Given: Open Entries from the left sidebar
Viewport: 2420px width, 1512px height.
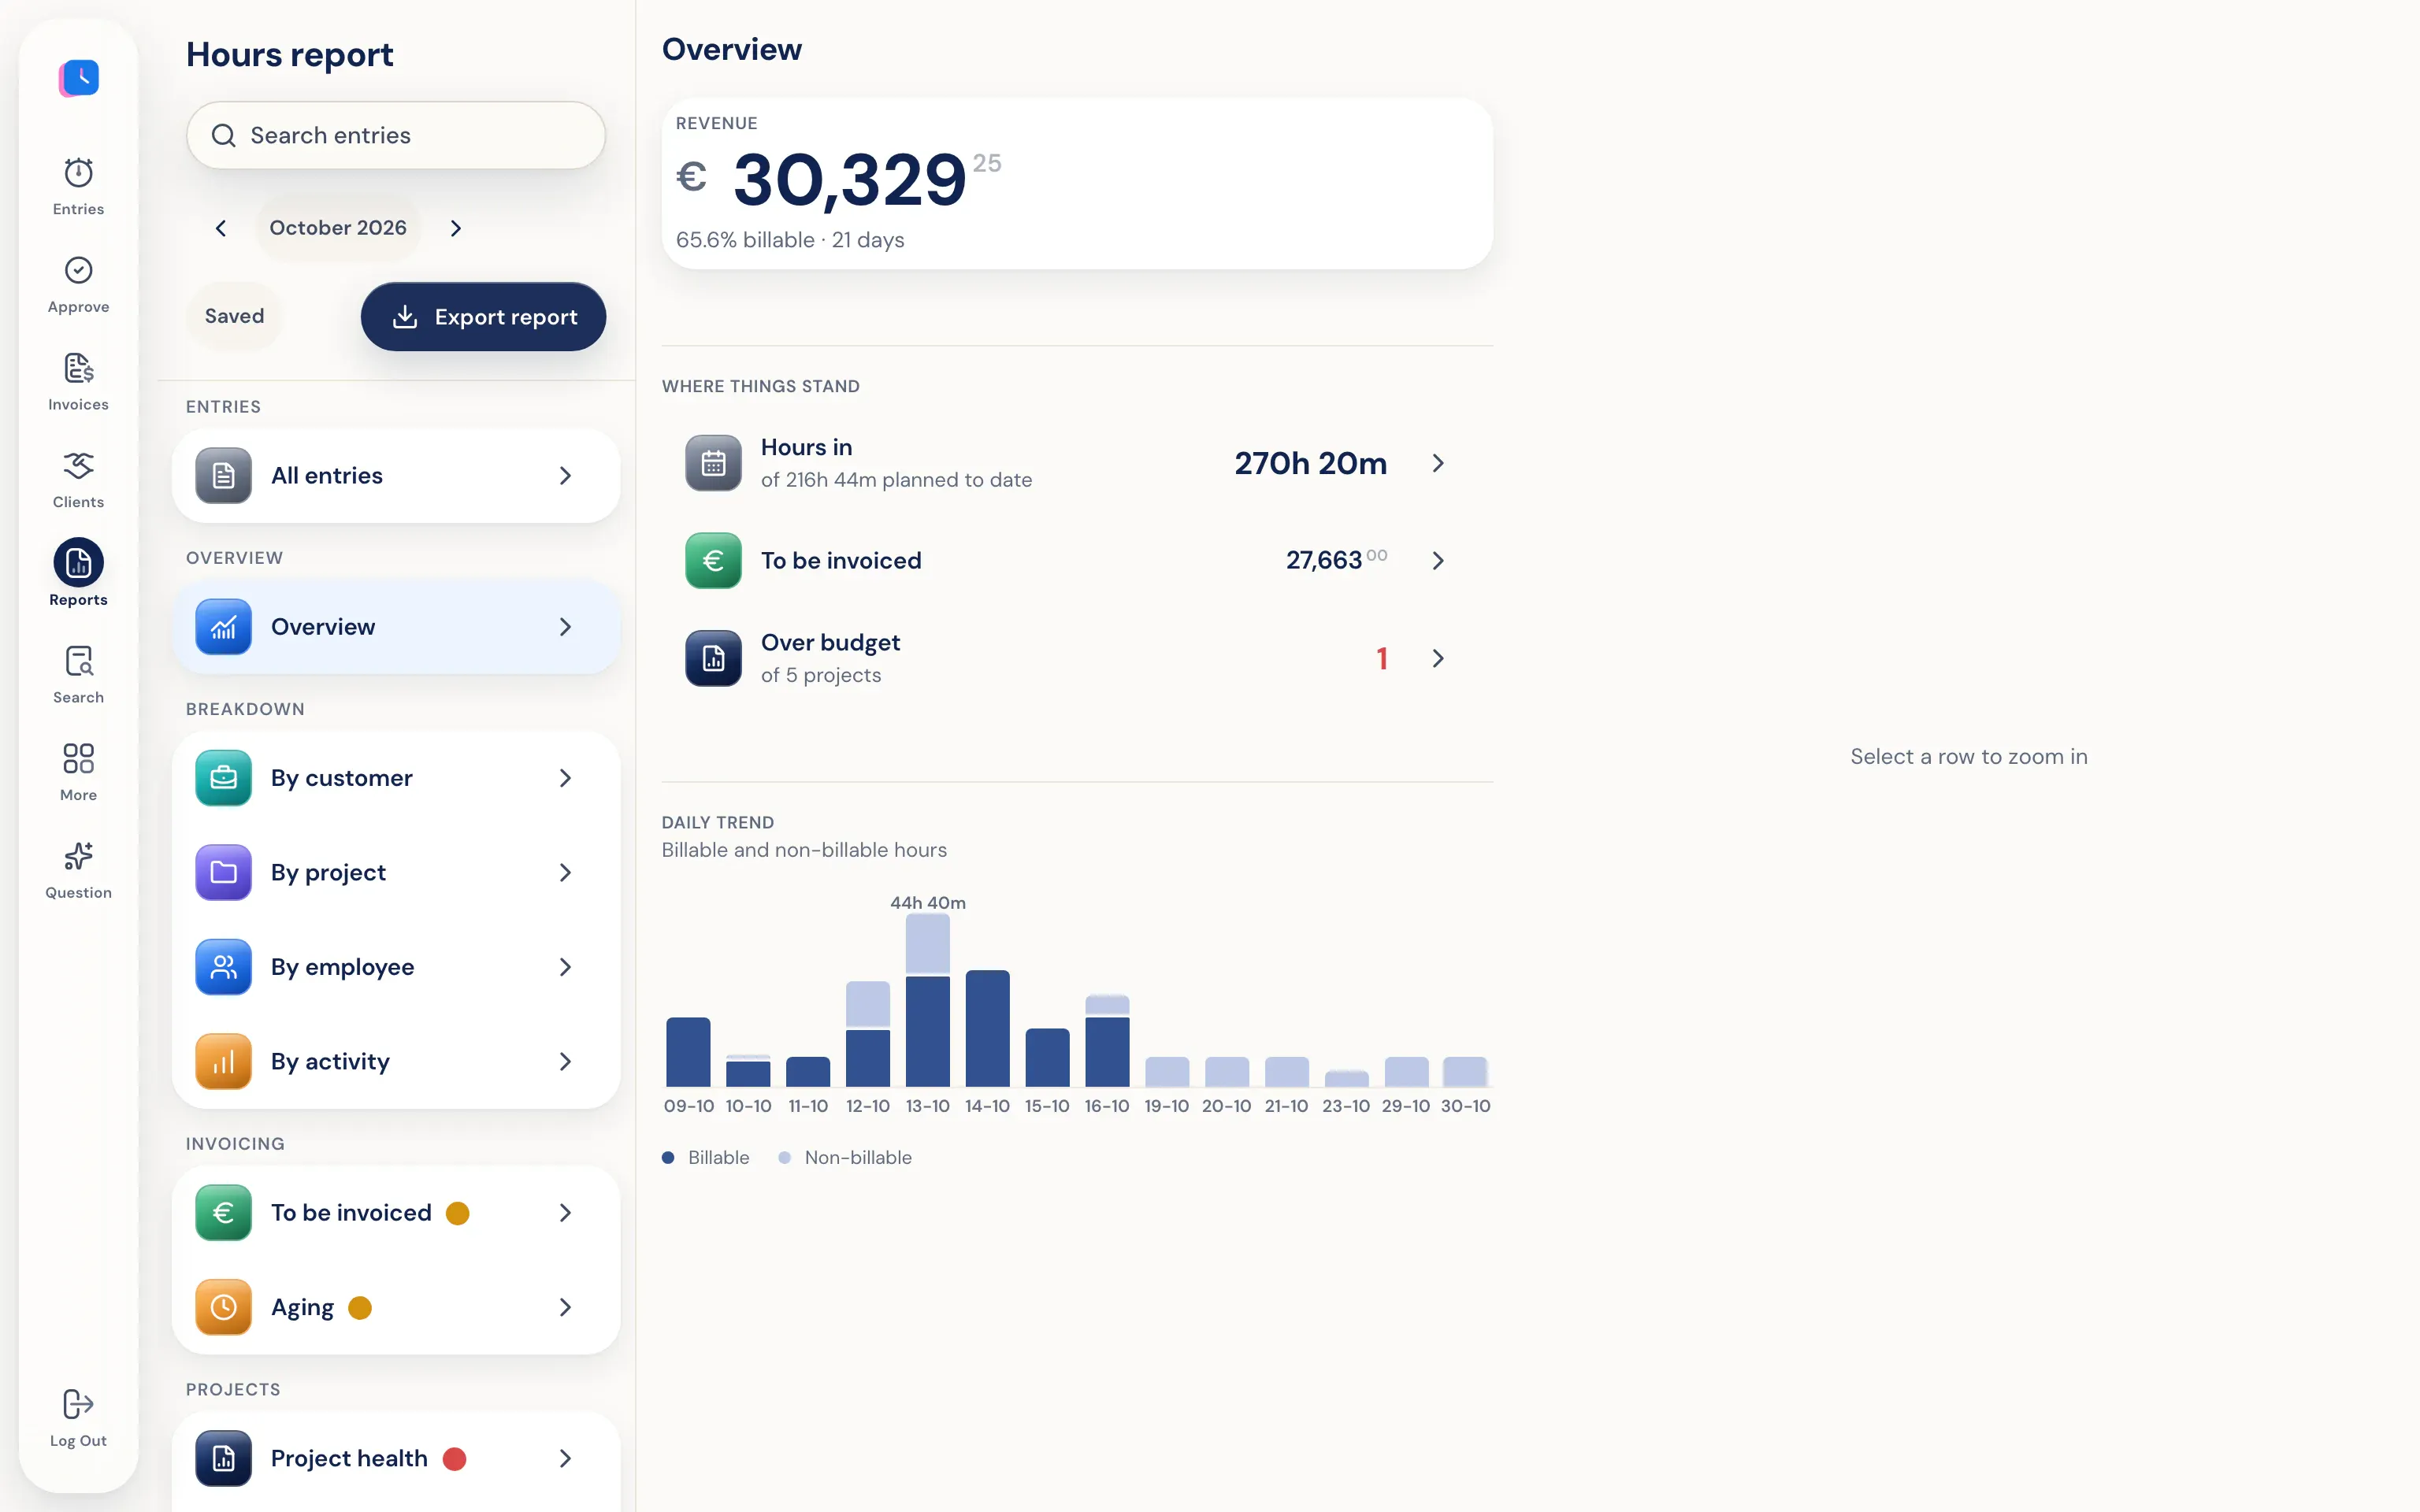Looking at the screenshot, I should coord(78,187).
